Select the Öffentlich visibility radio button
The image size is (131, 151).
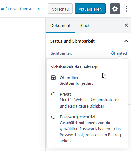[53, 78]
